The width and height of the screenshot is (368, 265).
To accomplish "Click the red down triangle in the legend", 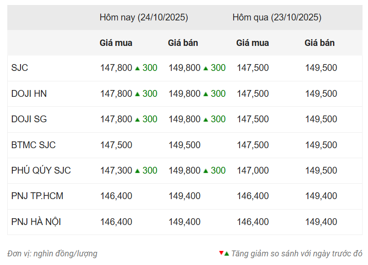I will [221, 252].
